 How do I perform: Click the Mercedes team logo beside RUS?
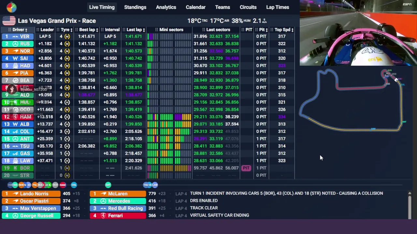point(15,44)
